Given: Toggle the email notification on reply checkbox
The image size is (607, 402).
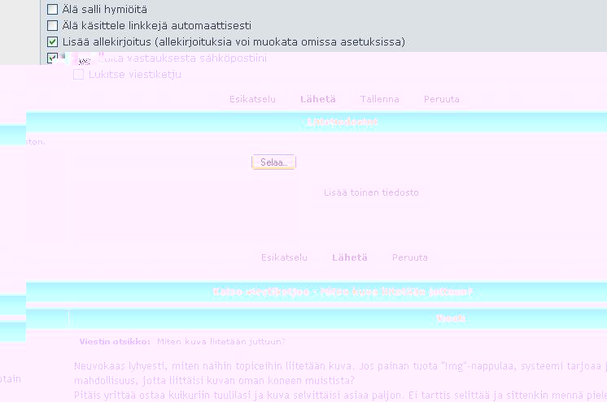Looking at the screenshot, I should coord(53,58).
